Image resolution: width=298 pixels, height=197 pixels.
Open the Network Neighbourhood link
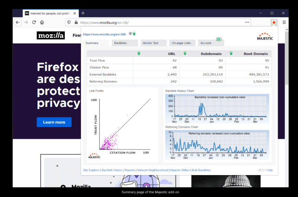(153, 170)
